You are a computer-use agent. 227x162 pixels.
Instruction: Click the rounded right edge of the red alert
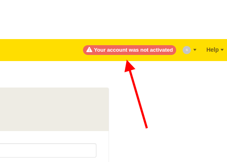click(x=174, y=50)
